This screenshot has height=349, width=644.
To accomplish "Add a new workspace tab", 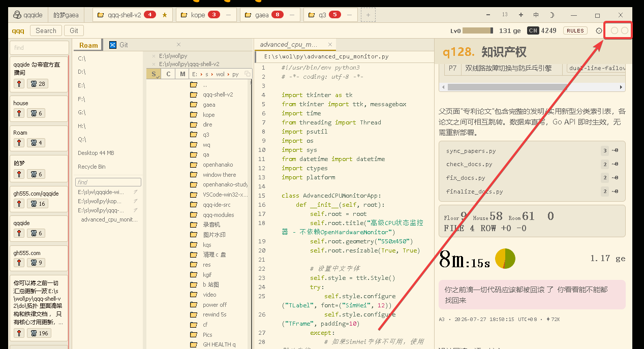I will (x=368, y=15).
